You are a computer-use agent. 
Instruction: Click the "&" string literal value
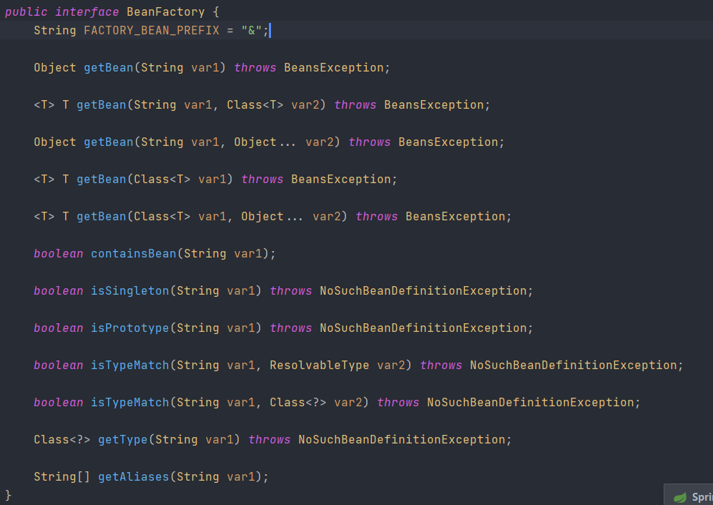252,31
